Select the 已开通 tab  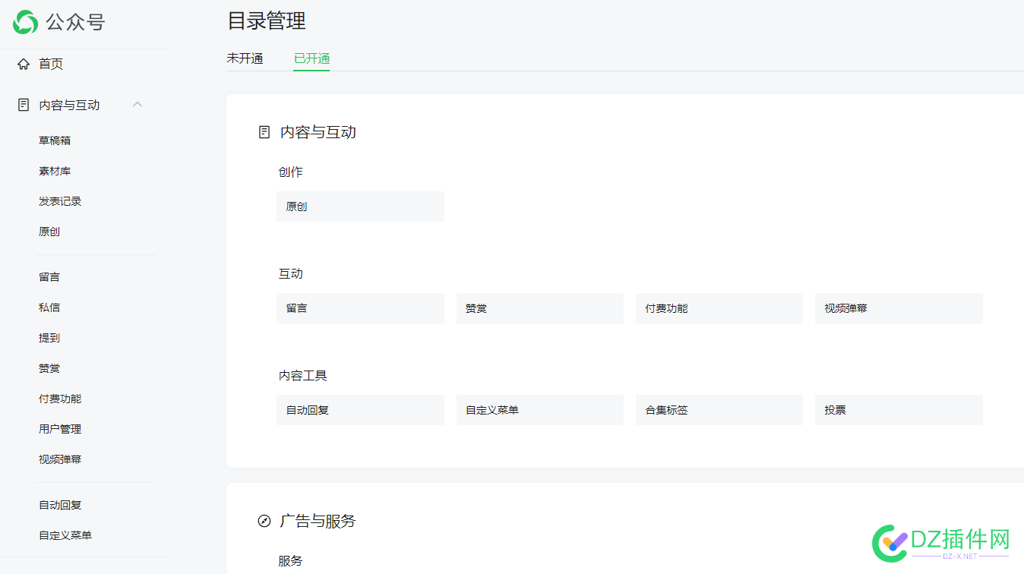tap(311, 58)
